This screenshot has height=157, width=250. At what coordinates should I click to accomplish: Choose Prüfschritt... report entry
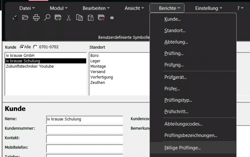pyautogui.click(x=193, y=111)
